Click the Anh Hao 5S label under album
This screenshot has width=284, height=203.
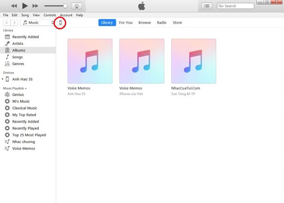(x=76, y=94)
